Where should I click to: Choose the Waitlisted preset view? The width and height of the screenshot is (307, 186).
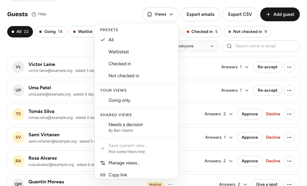click(x=136, y=52)
